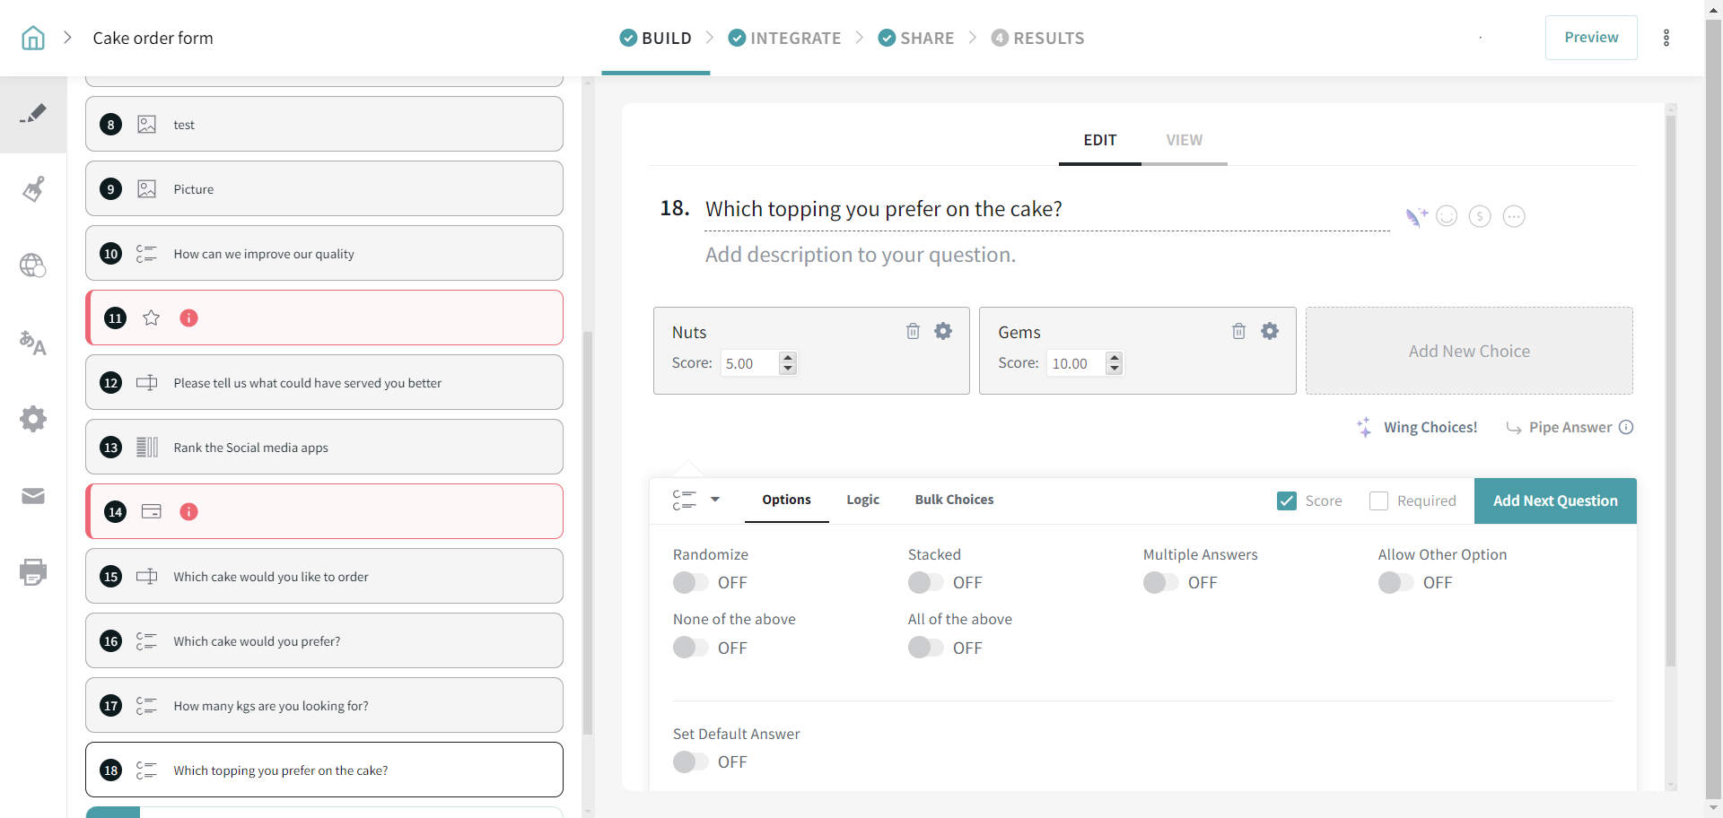
Task: Switch to the VIEW tab
Action: (1184, 140)
